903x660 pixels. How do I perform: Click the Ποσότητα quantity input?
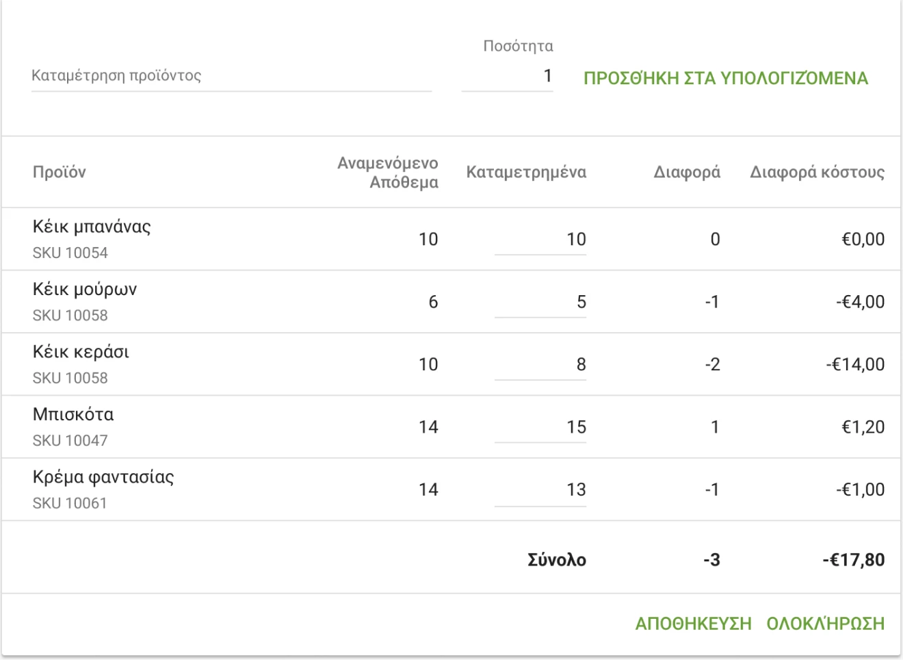coord(508,76)
